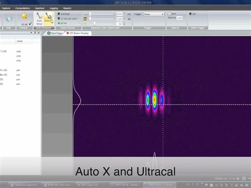Viewport: 251px width, 188px height.
Task: Open the Reports ribbon tab
Action: (x=67, y=8)
